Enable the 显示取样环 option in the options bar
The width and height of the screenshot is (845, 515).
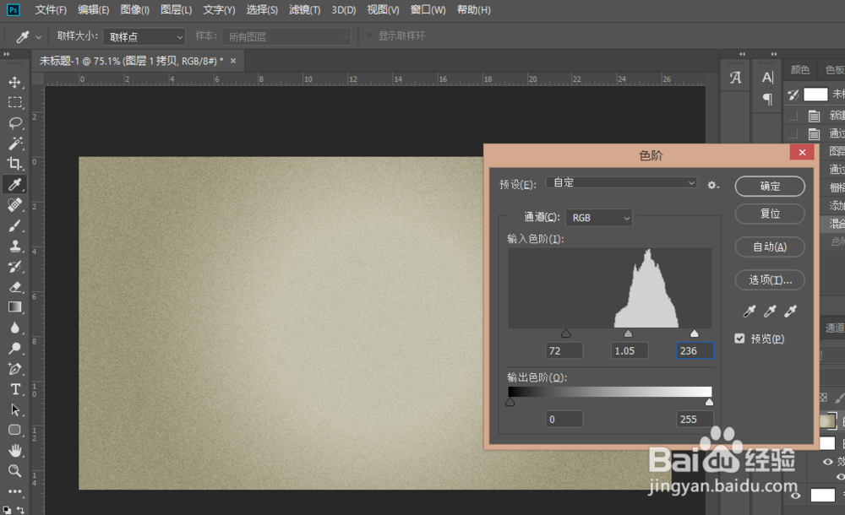click(369, 35)
